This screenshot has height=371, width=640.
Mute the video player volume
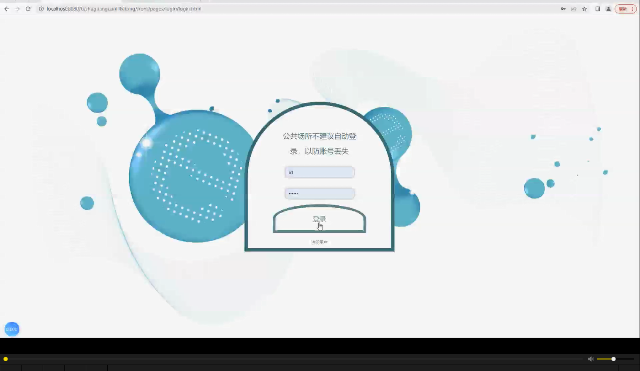(591, 359)
